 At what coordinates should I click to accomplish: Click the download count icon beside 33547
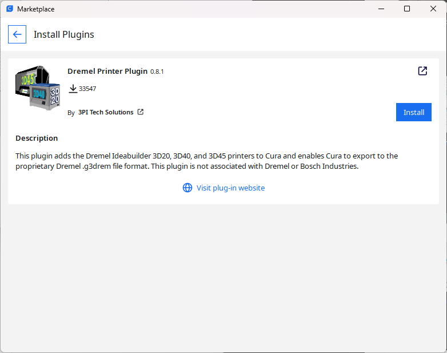coord(73,89)
